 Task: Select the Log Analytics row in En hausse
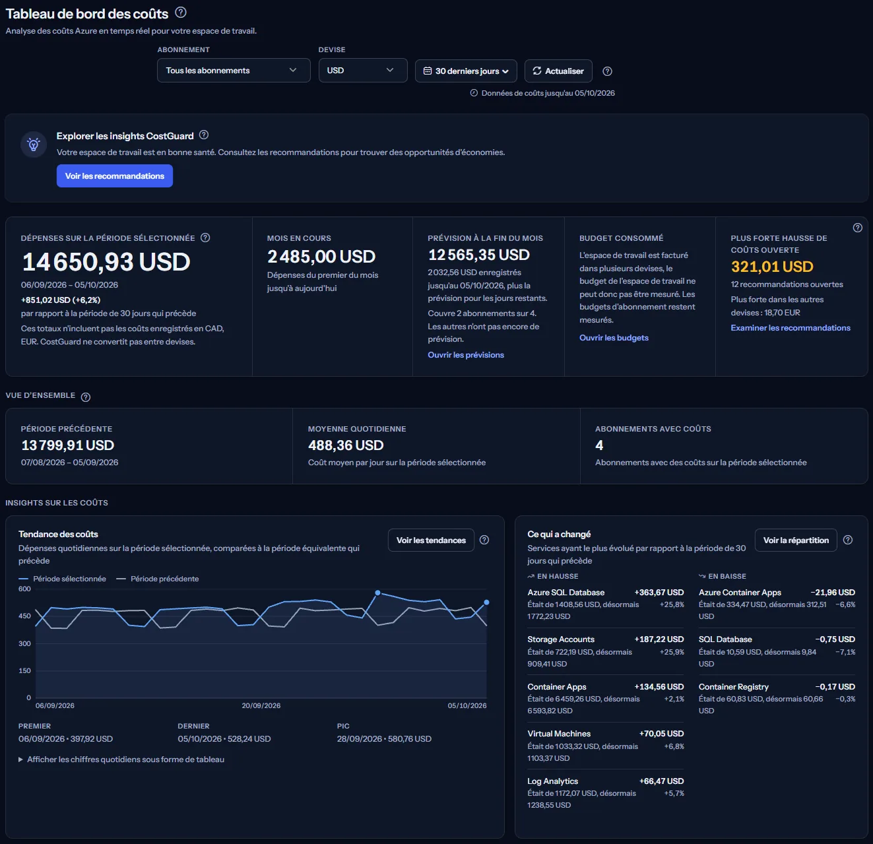(x=606, y=793)
